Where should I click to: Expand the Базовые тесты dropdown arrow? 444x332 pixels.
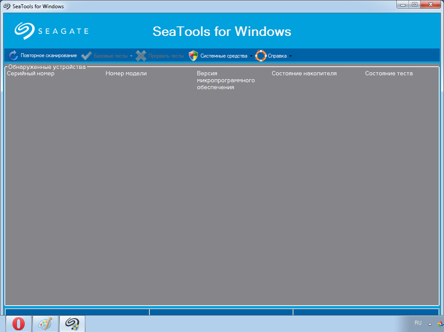[x=131, y=56]
